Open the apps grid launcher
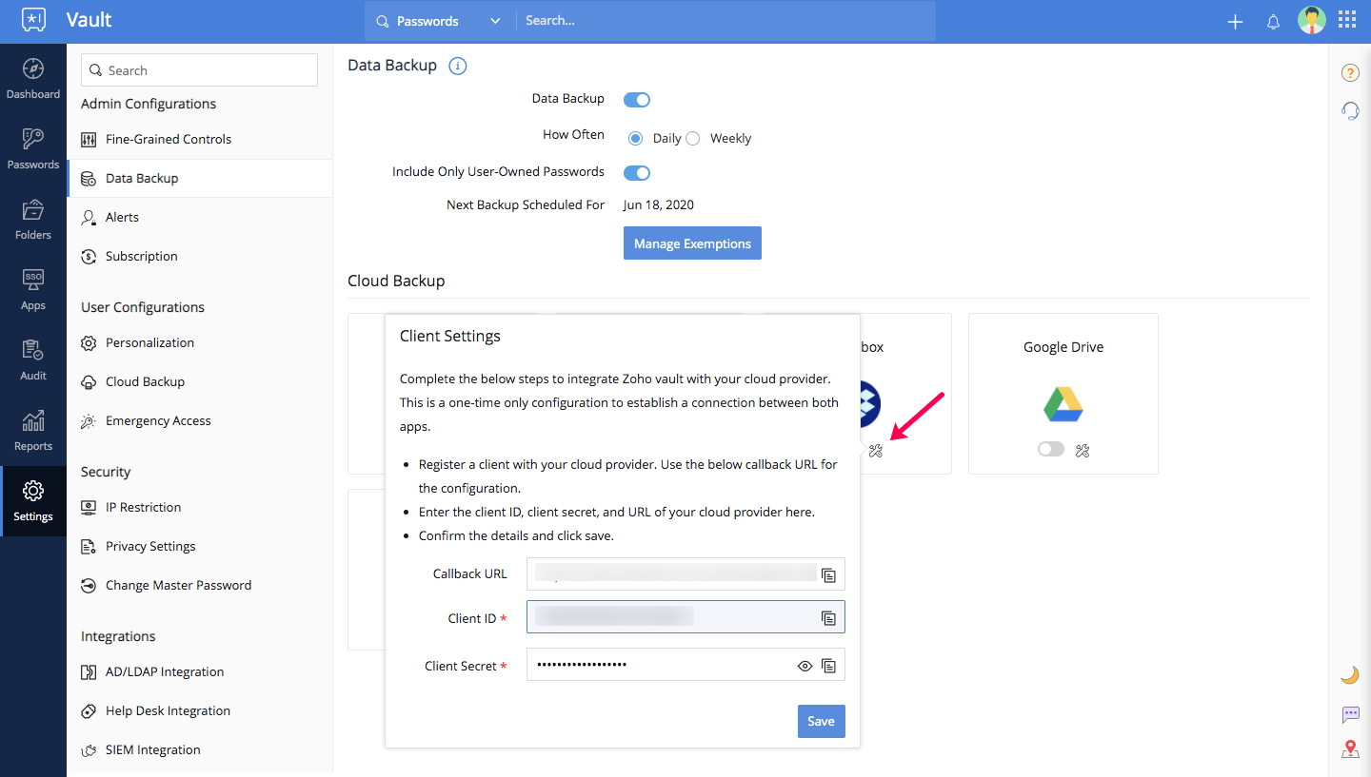Screen dimensions: 1371x777 point(1347,20)
